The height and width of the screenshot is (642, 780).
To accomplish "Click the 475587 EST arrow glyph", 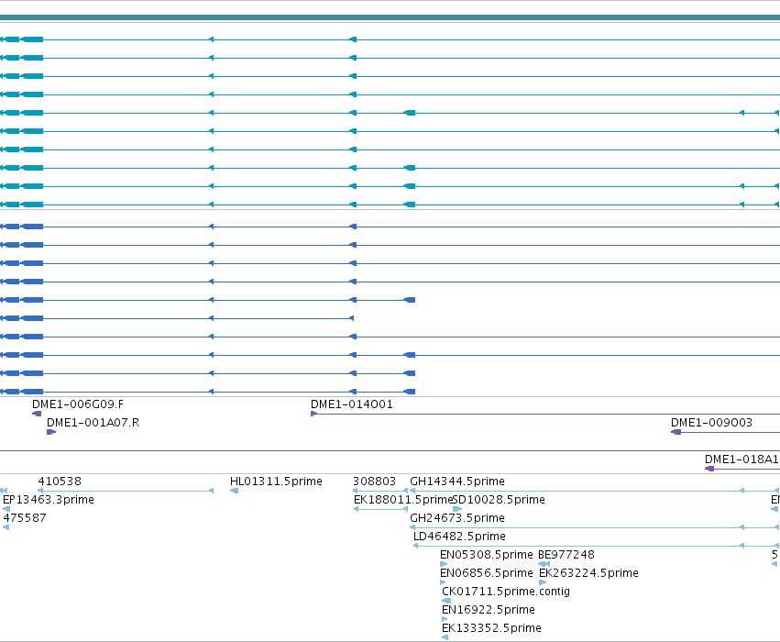I will pos(6,527).
